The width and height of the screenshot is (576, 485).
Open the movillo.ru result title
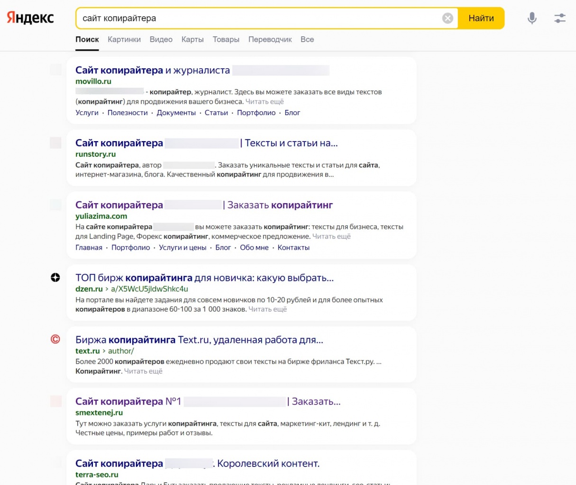tap(202, 70)
